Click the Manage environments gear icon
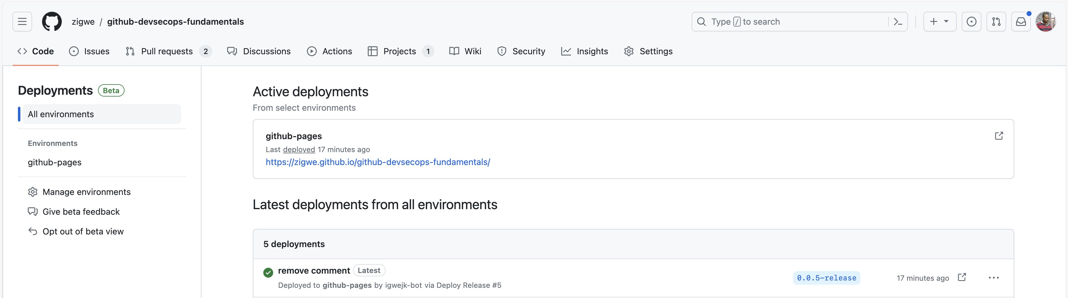Screen dimensions: 1068x298 click(33, 192)
